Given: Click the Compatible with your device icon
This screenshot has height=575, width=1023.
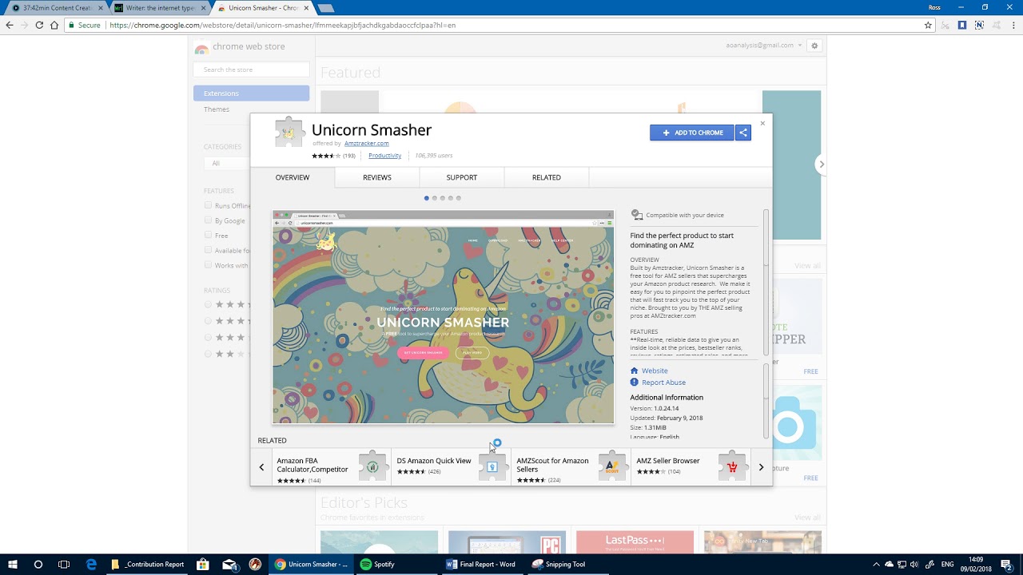Looking at the screenshot, I should [x=636, y=215].
